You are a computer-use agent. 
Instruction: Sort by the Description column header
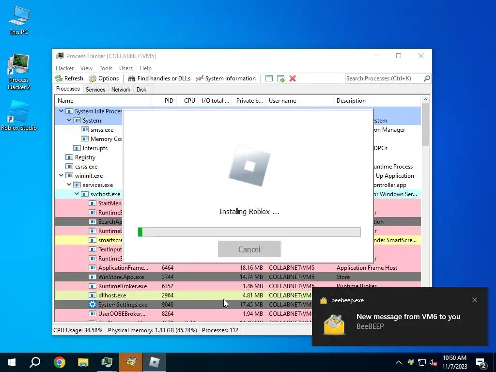[x=377, y=101]
